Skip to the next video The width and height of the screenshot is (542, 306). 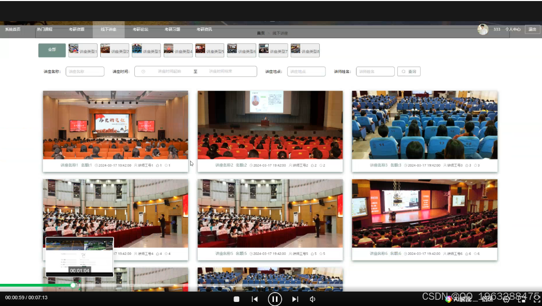pyautogui.click(x=295, y=299)
